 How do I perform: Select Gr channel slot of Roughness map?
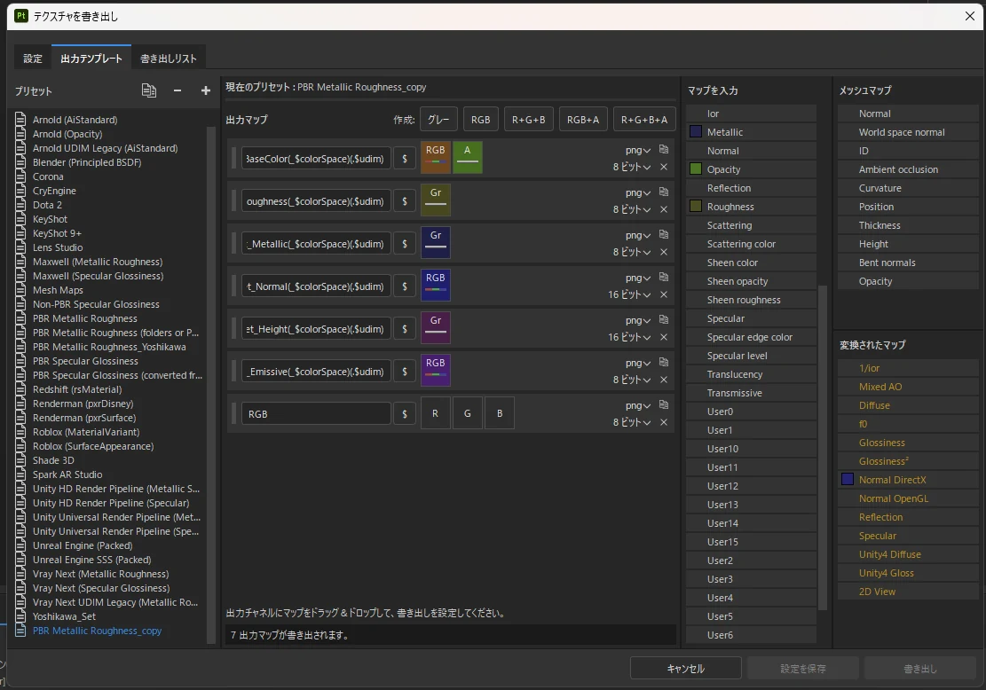pos(435,200)
